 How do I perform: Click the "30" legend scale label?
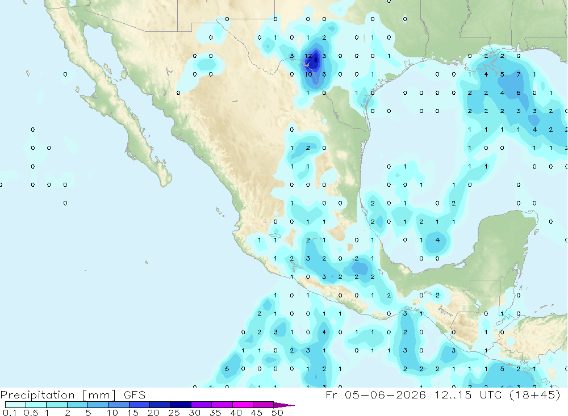[x=194, y=413]
